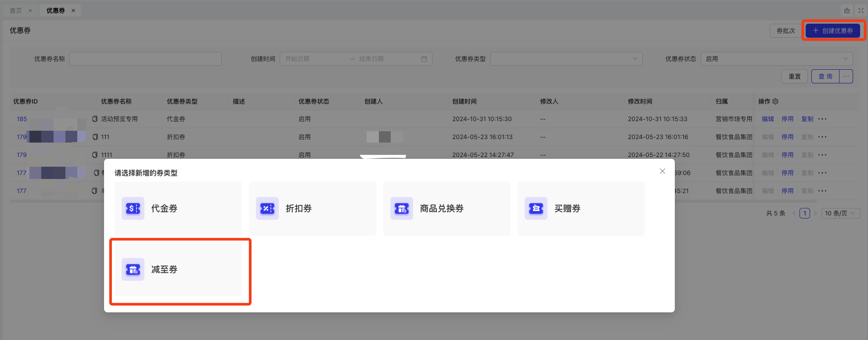The image size is (868, 340).
Task: Select the 优惠券 tab
Action: coord(56,11)
